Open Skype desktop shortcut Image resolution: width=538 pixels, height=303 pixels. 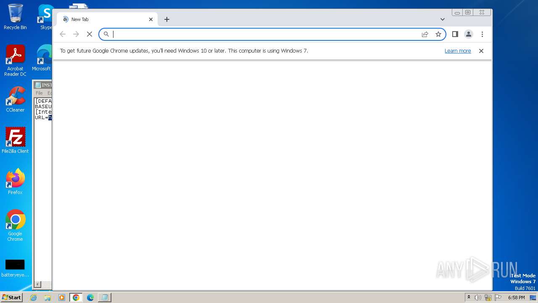[x=45, y=17]
